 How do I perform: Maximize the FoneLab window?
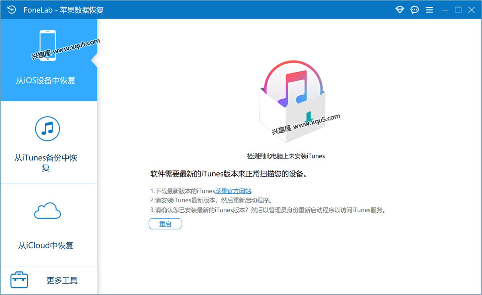pyautogui.click(x=458, y=10)
